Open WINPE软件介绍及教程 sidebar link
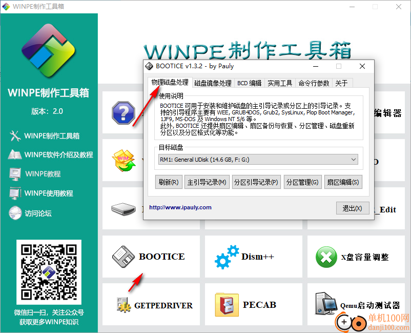The image size is (411, 333). click(x=59, y=155)
